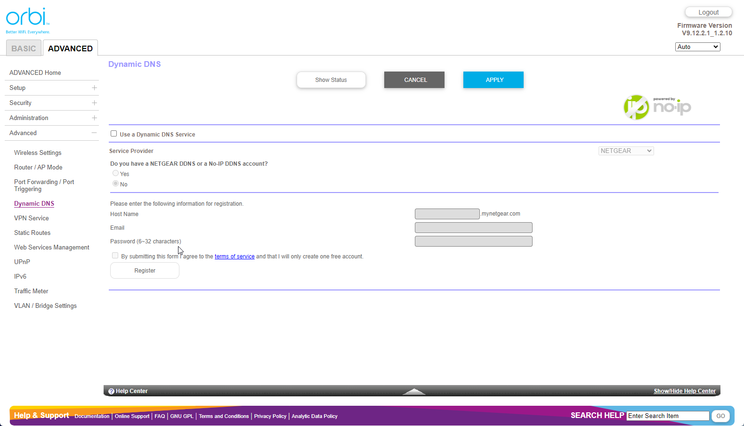Expand the Setup menu plus icon
This screenshot has height=426, width=744.
coord(94,88)
